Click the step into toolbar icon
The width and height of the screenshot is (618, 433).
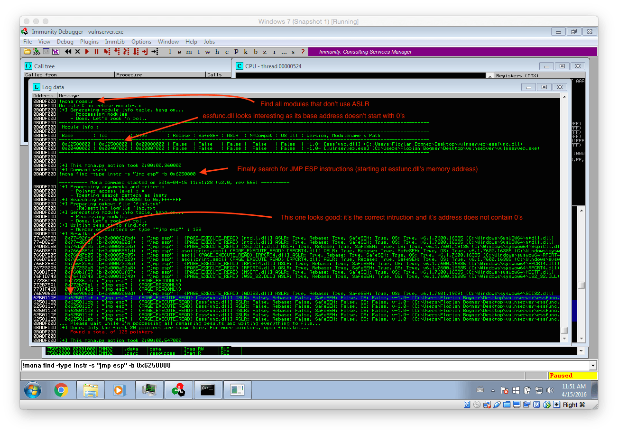(x=107, y=51)
